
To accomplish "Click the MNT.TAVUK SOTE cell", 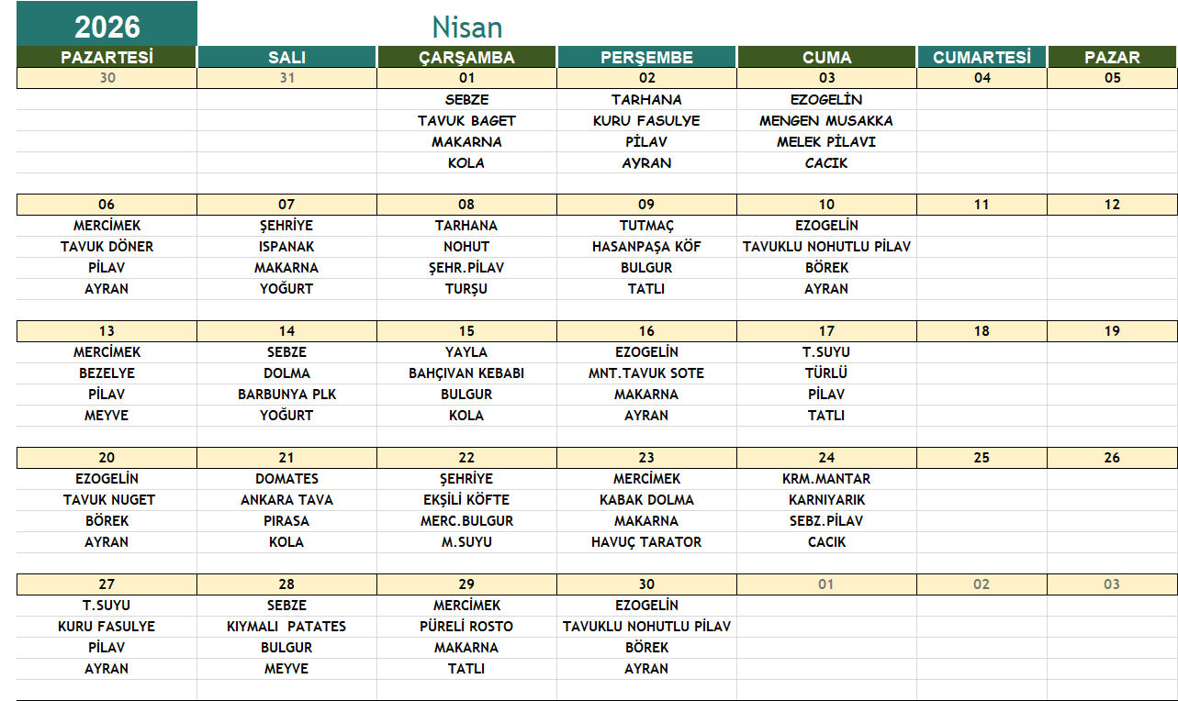I will 646,373.
